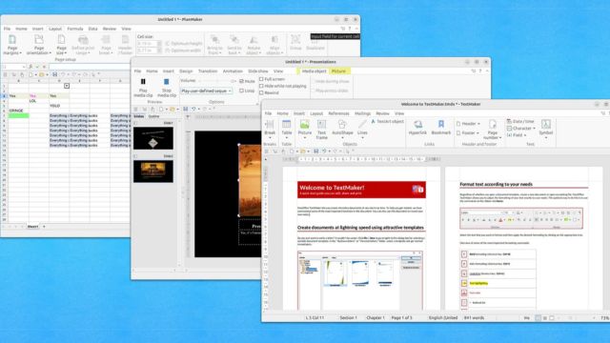Insert Date/time in TextMaker

pyautogui.click(x=520, y=121)
